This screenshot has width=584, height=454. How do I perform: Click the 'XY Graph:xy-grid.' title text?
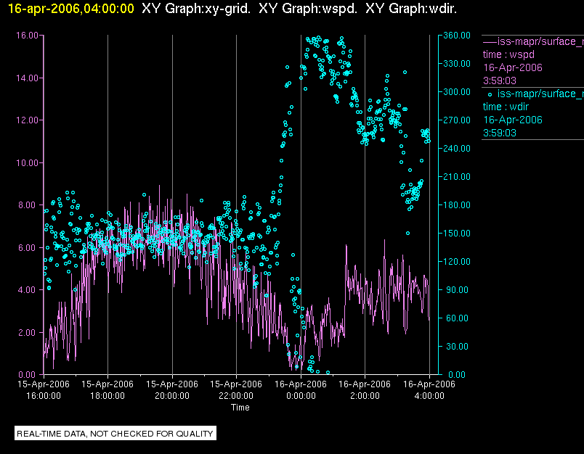pos(196,9)
